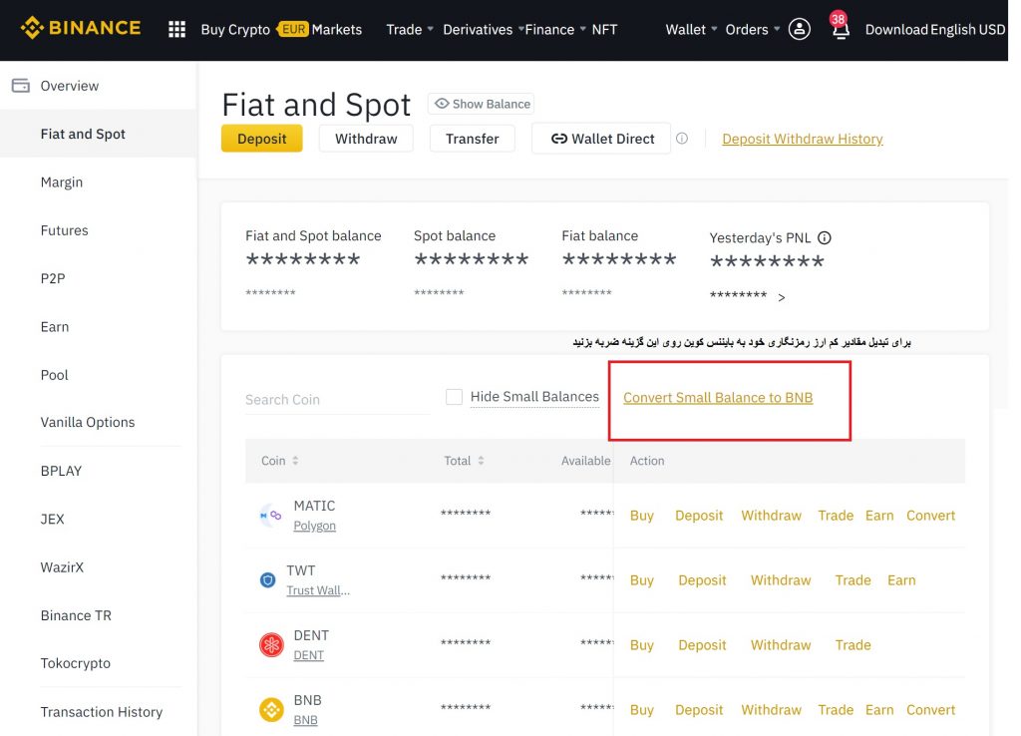Click the Overview wallet card icon
The height and width of the screenshot is (736, 1021).
point(20,86)
